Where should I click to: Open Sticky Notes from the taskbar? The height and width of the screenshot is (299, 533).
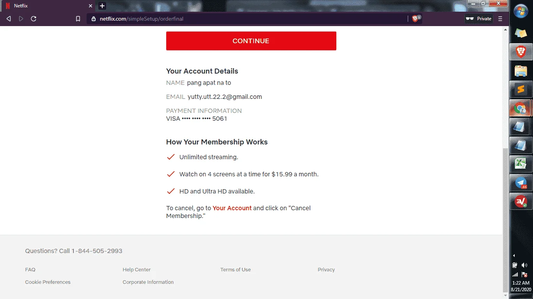[521, 33]
